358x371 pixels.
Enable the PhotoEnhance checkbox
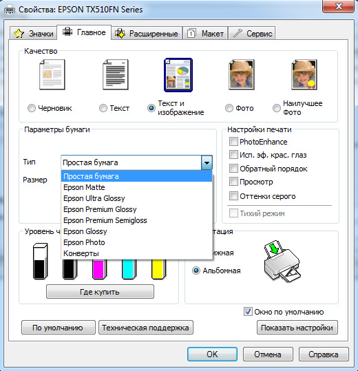(x=233, y=142)
